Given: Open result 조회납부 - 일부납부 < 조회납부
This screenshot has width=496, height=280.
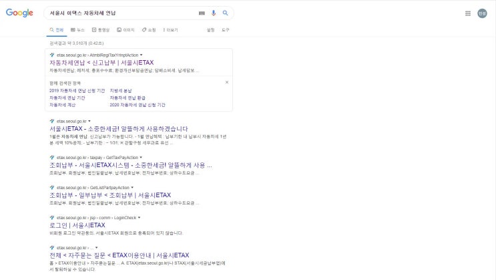Looking at the screenshot, I should click(x=110, y=195).
